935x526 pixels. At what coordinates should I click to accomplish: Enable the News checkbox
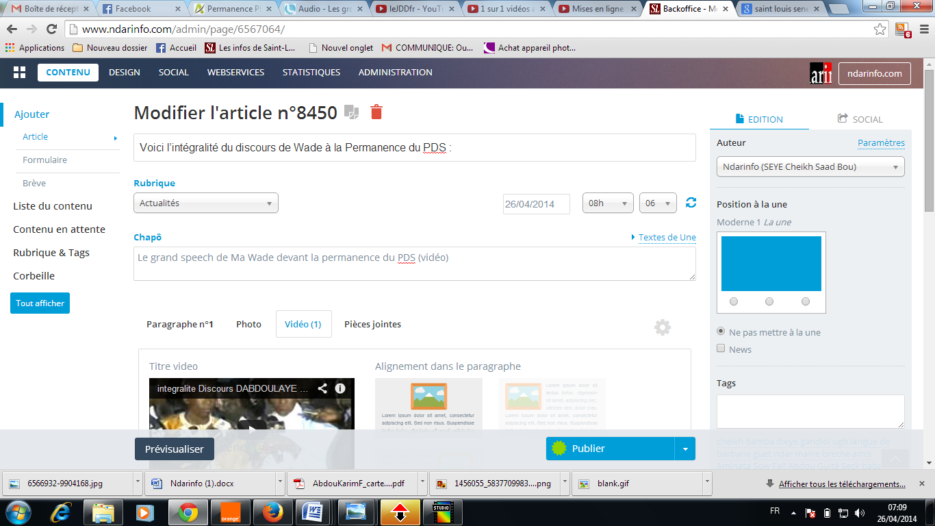pos(721,349)
